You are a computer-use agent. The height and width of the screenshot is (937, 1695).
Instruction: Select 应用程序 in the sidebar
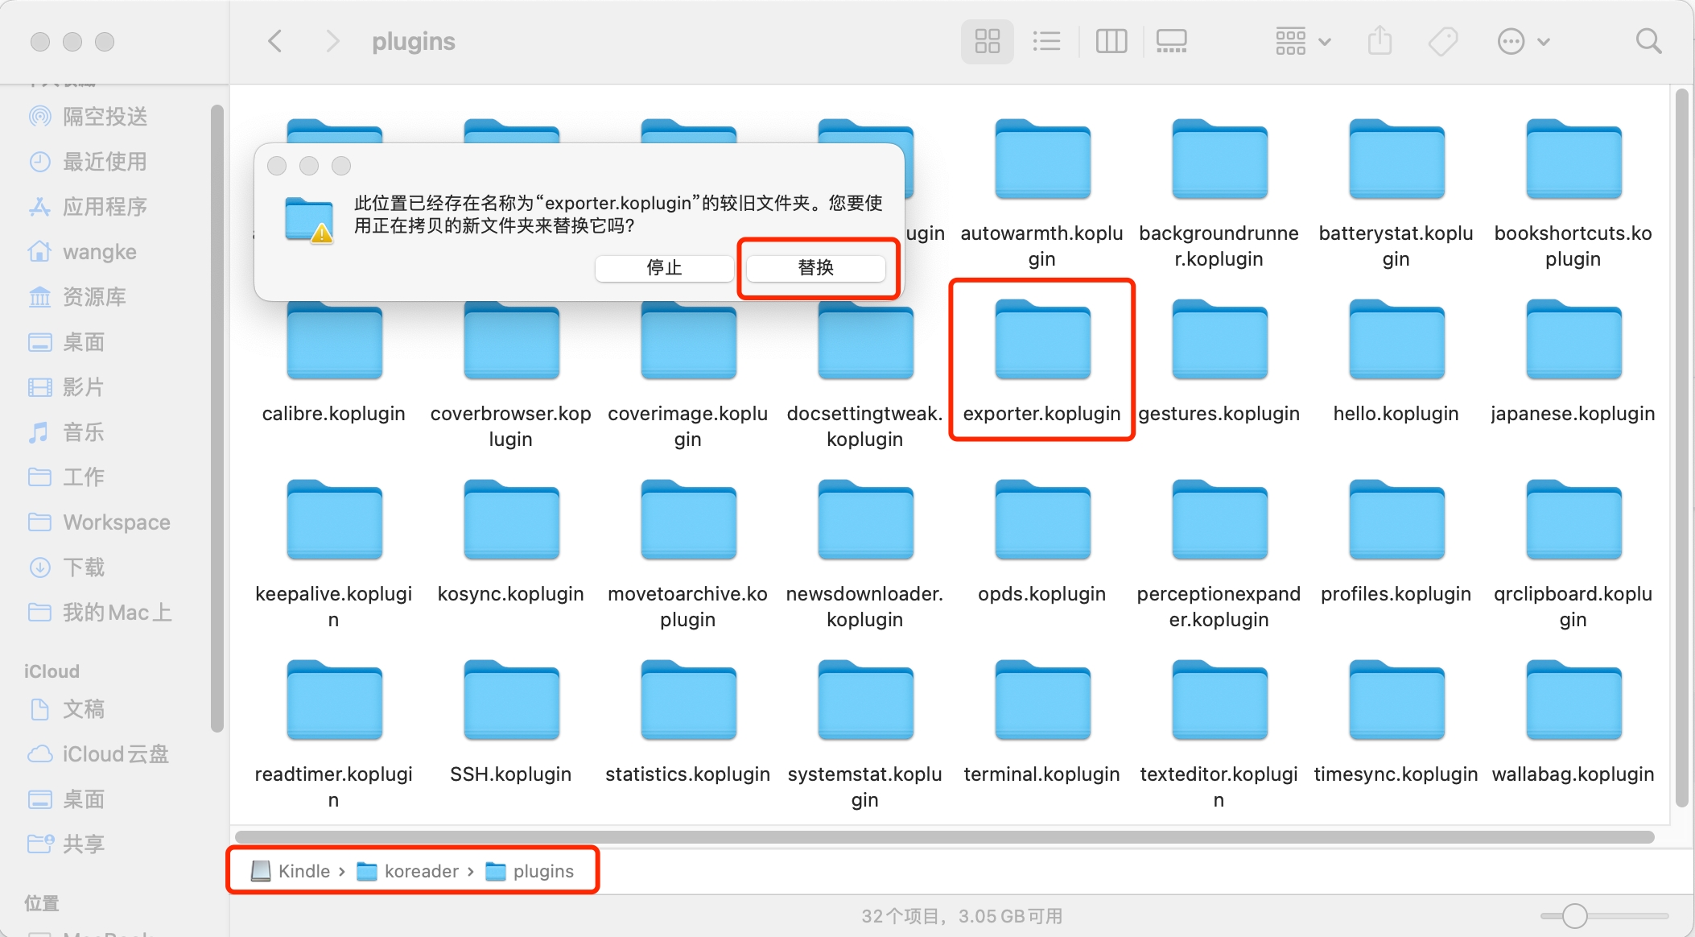pos(105,207)
